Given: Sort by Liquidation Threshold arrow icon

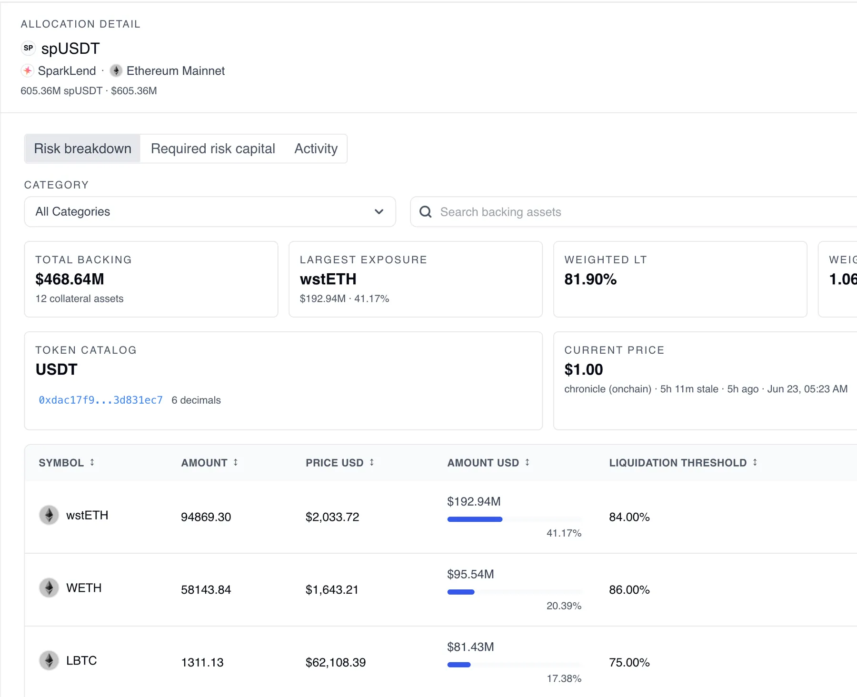Looking at the screenshot, I should (x=755, y=462).
